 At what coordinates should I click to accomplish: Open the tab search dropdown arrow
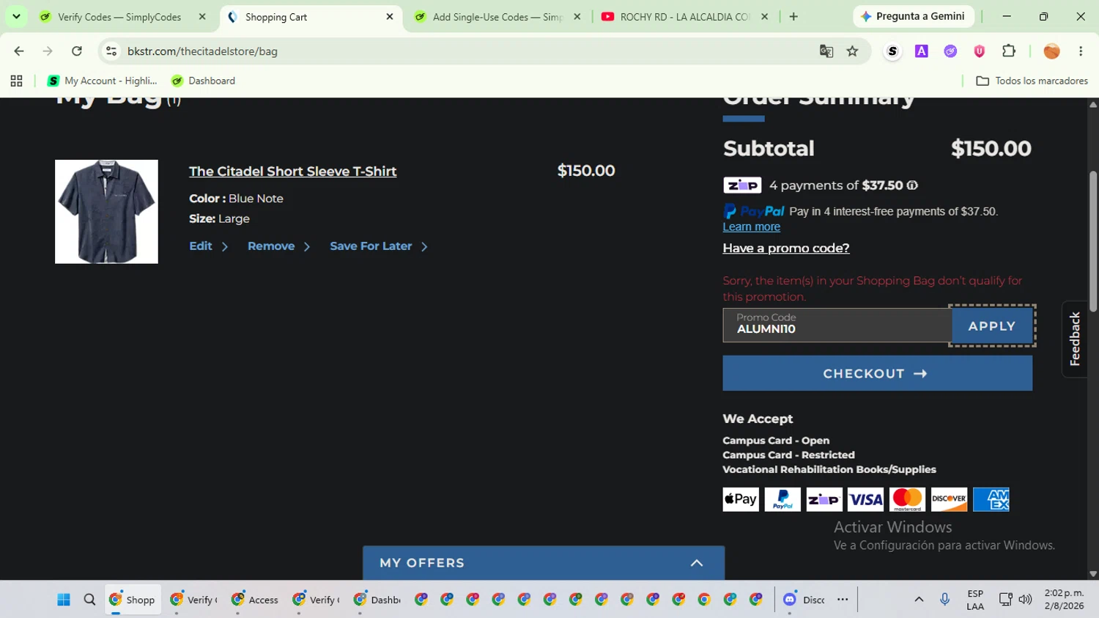(16, 17)
